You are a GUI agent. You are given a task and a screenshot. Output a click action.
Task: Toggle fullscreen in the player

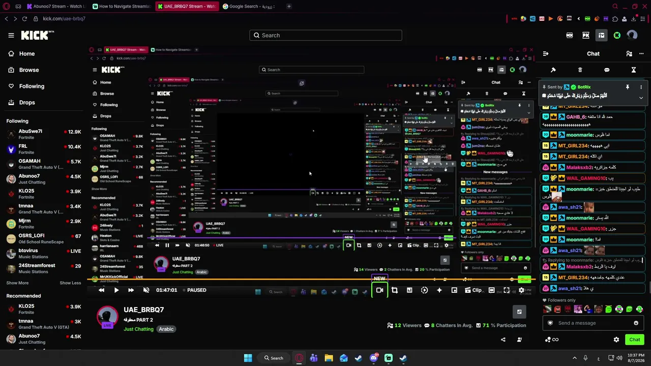click(x=507, y=290)
